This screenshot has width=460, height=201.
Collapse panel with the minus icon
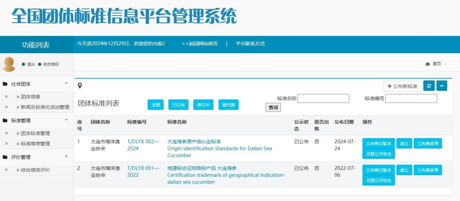tap(442, 86)
